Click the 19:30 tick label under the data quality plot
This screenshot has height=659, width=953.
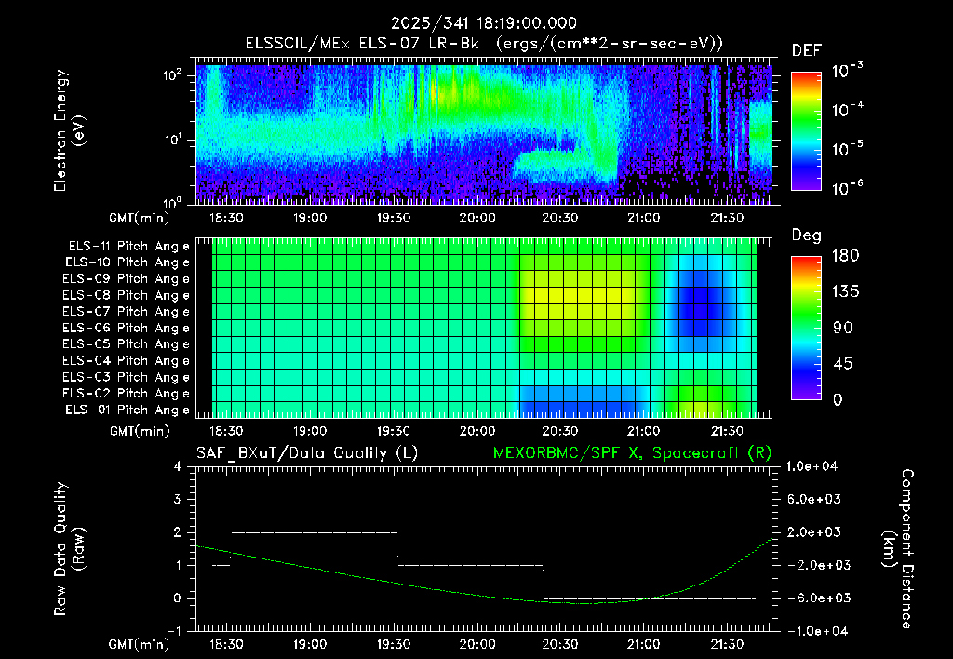click(x=394, y=644)
